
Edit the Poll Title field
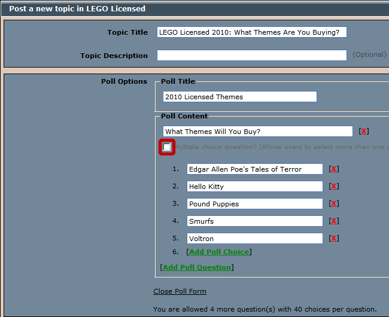coord(240,97)
